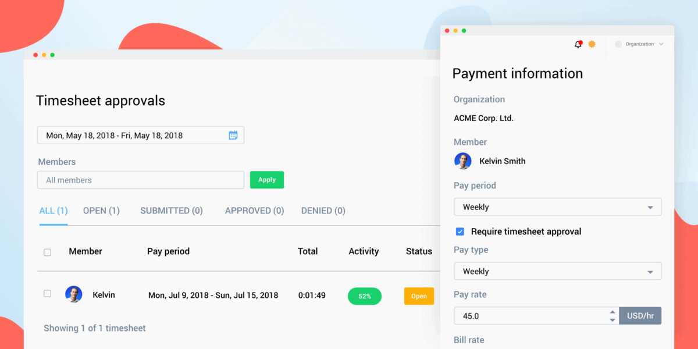Click the 52% activity indicator
Viewport: 698px width, 349px height.
tap(364, 296)
